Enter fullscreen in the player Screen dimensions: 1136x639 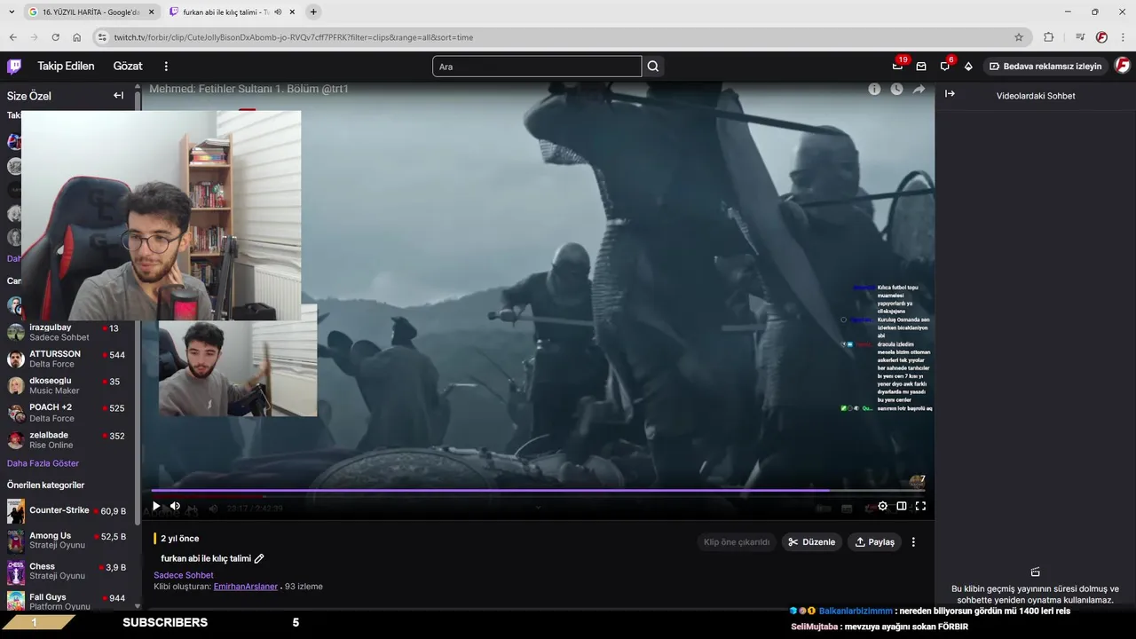[920, 506]
